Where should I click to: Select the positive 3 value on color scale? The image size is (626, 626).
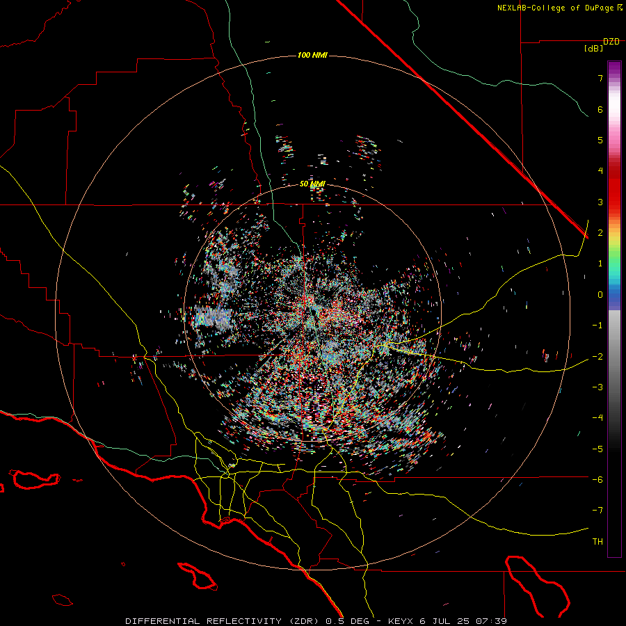[x=600, y=202]
